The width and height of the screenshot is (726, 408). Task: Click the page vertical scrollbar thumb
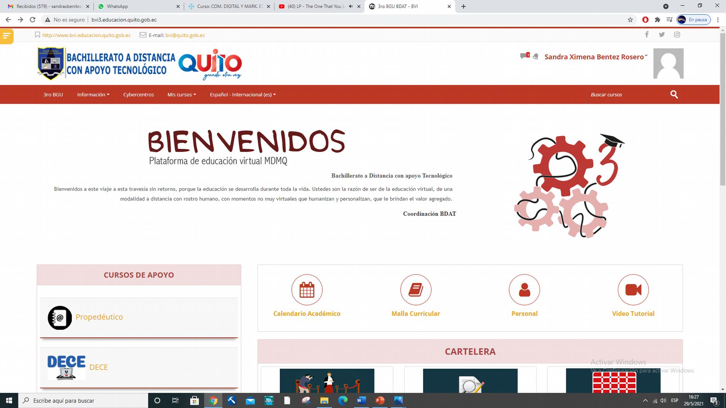pos(723,109)
